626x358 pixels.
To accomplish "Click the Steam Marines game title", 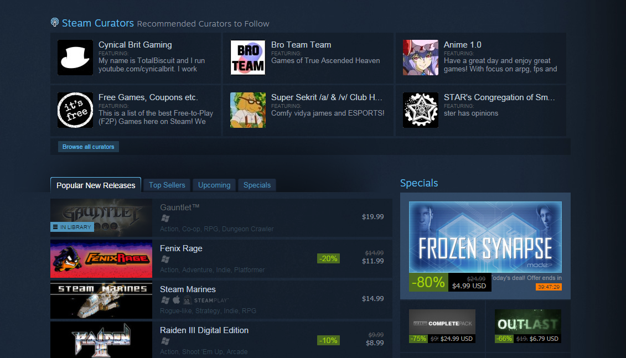I will [188, 289].
